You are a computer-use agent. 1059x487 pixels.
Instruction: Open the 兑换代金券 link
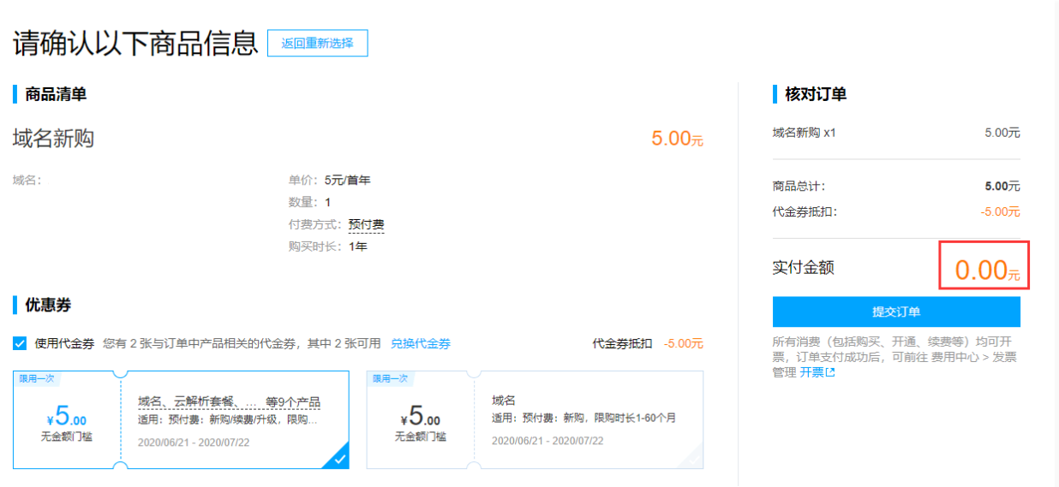(x=421, y=343)
